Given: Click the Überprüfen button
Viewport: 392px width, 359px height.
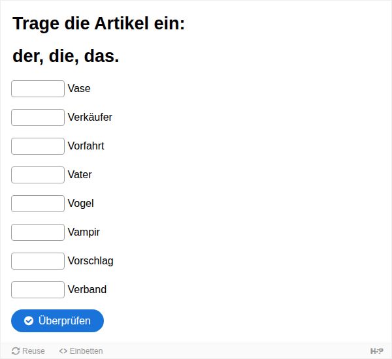Looking at the screenshot, I should [x=57, y=320].
